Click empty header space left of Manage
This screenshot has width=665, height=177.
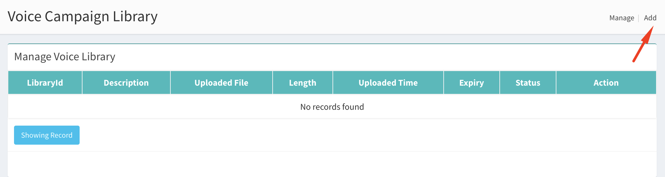(382, 17)
